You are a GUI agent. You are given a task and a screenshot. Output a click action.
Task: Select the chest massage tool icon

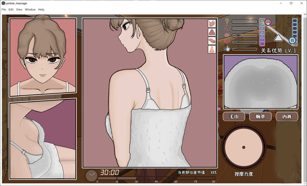pyautogui.click(x=211, y=32)
